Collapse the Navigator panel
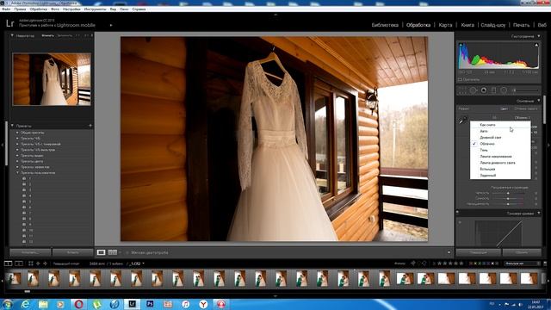Image resolution: width=551 pixels, height=310 pixels. pos(12,35)
